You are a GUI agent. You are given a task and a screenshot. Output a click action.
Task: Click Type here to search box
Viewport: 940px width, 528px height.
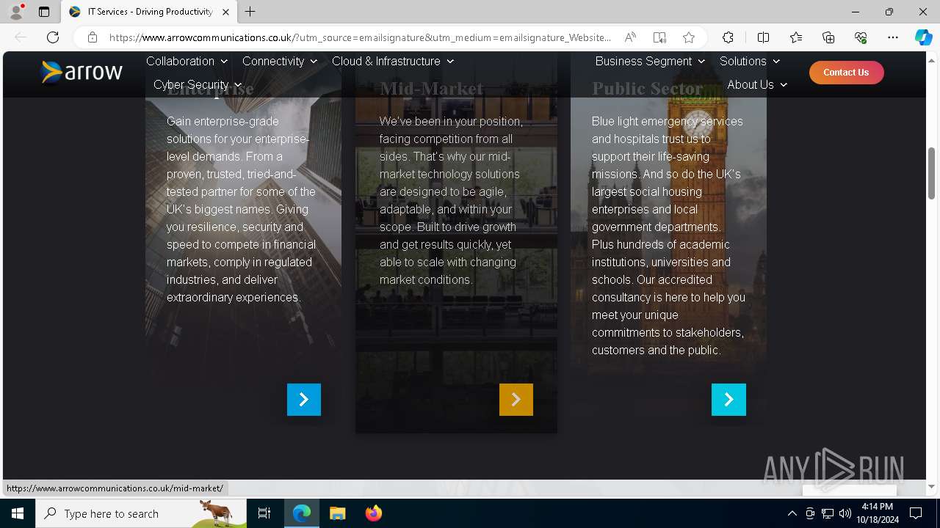pos(141,513)
